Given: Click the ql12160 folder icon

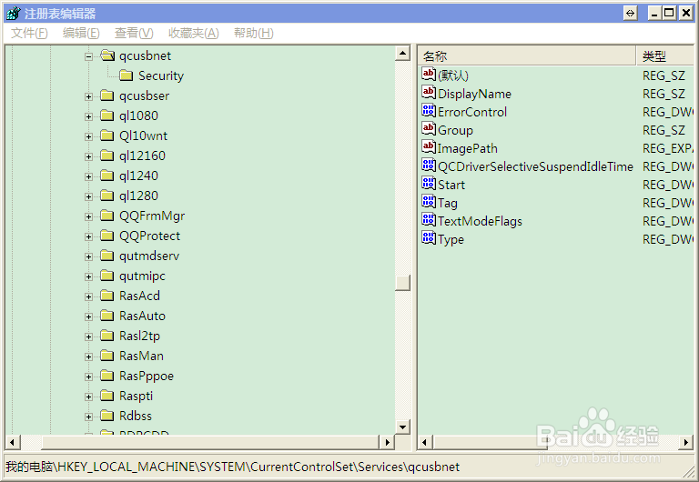Looking at the screenshot, I should tap(107, 156).
